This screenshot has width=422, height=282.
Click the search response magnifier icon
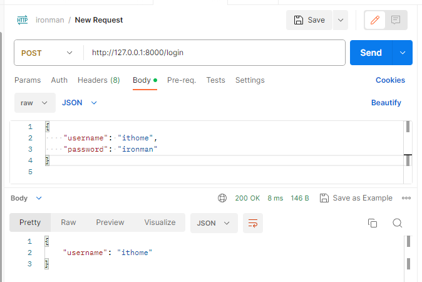(397, 223)
